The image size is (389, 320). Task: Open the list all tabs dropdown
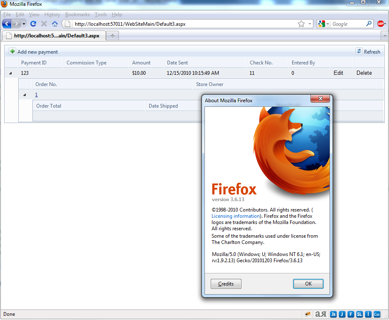click(x=384, y=36)
